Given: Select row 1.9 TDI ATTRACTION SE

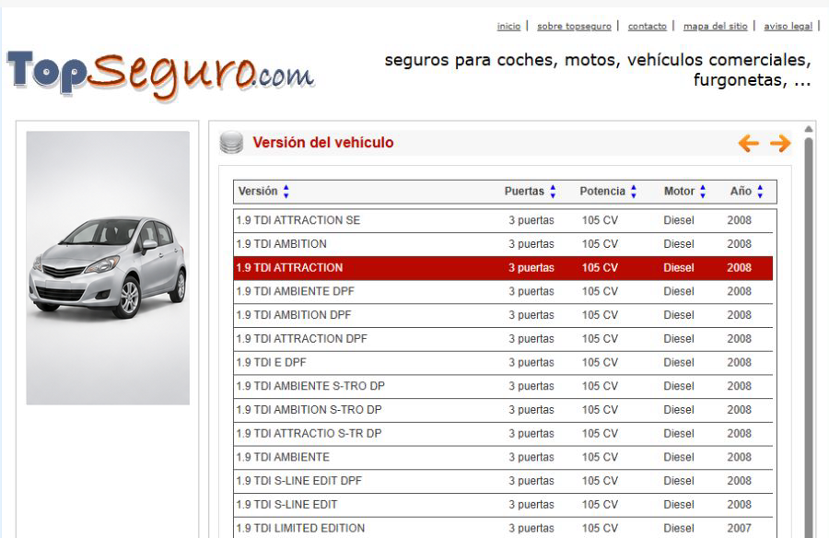Looking at the screenshot, I should [x=503, y=220].
